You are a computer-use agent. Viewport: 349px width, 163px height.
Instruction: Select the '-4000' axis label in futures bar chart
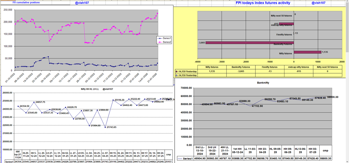(x=197, y=62)
